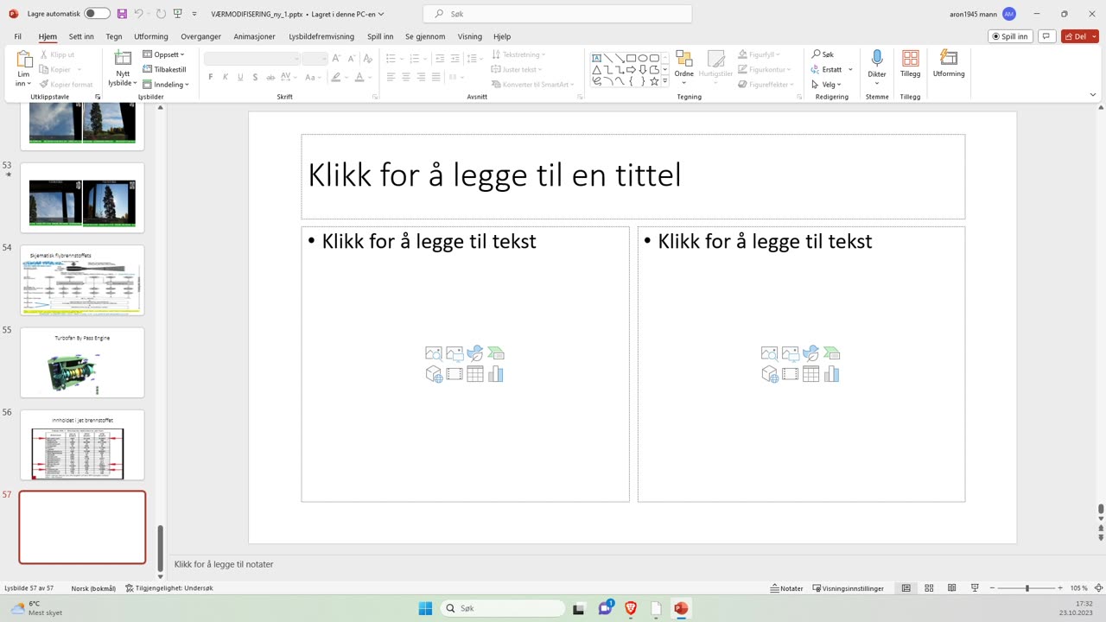Click Tilbakestill slide reset button
Viewport: 1106px width, 622px height.
pyautogui.click(x=164, y=69)
